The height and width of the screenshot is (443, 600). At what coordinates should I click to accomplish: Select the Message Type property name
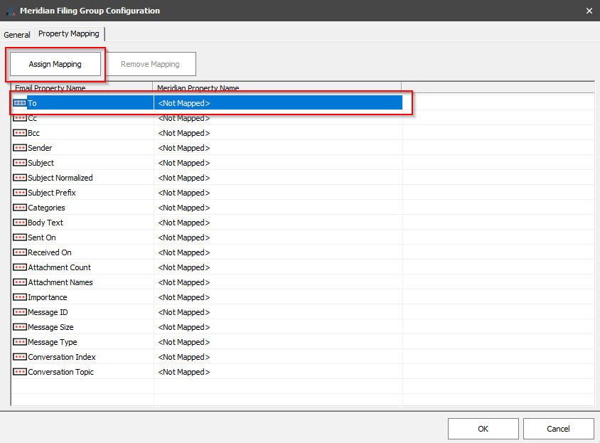coord(53,342)
